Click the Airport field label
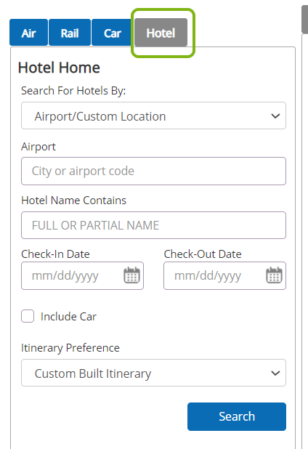Viewport: 308px width, 449px height. tap(38, 147)
